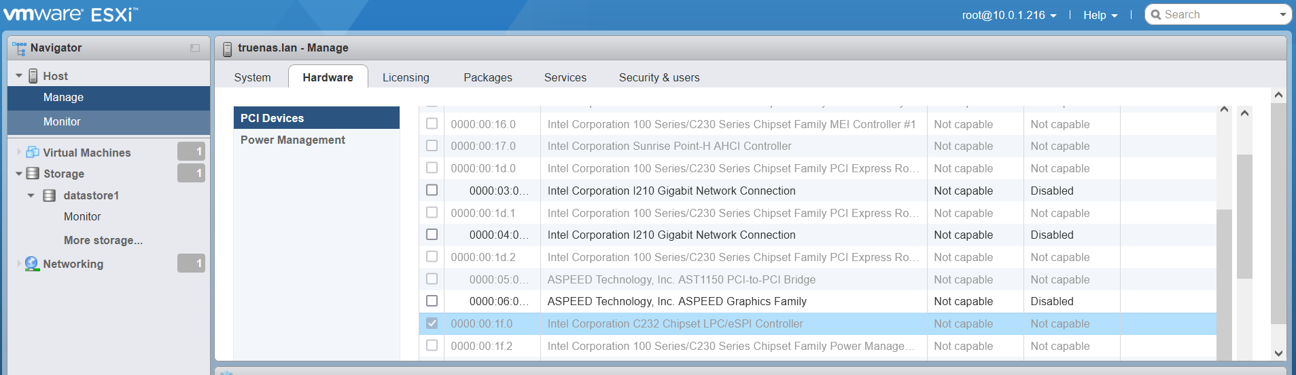Viewport: 1296px width, 375px height.
Task: Open the Help dropdown menu
Action: 1100,15
